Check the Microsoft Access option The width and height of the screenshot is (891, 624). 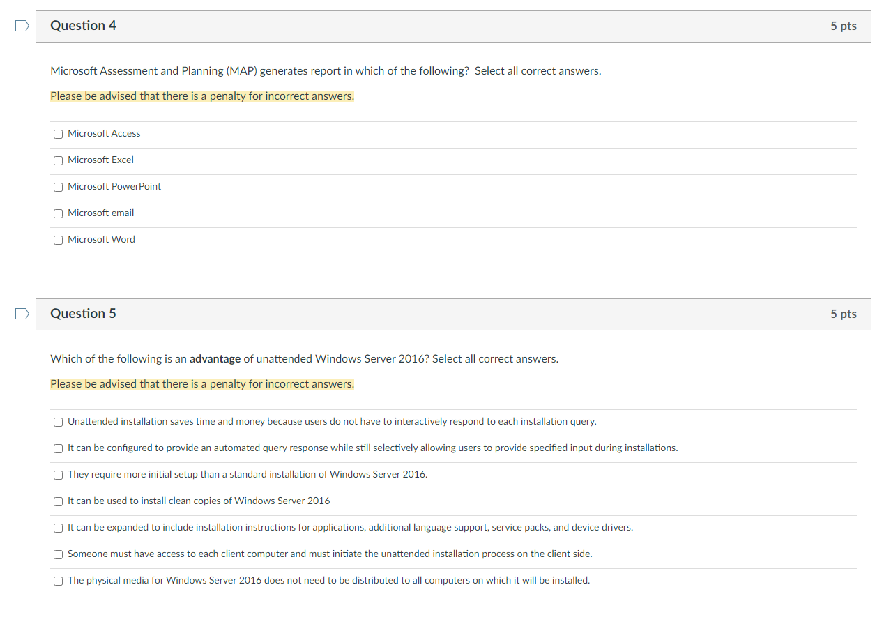59,134
